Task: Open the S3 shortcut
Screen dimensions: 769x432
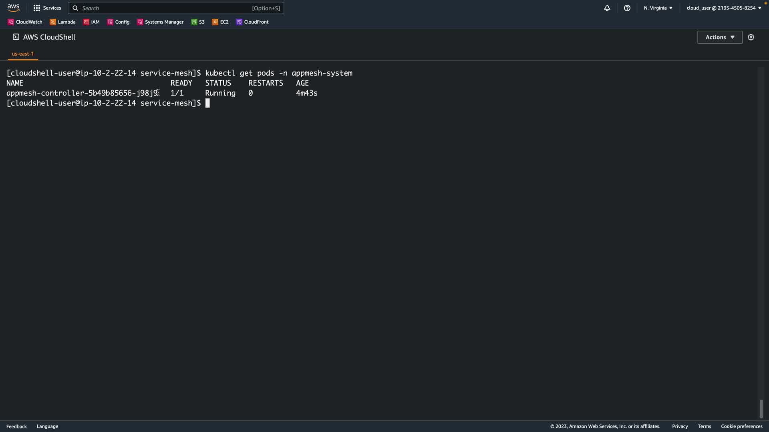Action: [x=198, y=22]
